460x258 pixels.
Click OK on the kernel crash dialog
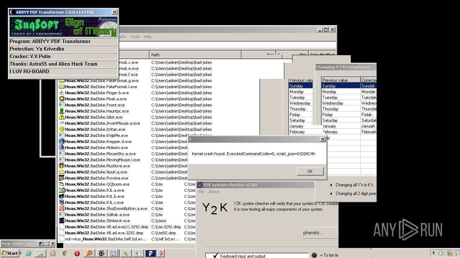click(310, 171)
